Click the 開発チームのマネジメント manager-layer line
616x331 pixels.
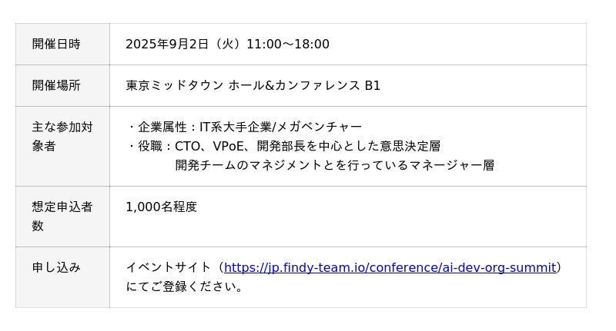click(335, 165)
